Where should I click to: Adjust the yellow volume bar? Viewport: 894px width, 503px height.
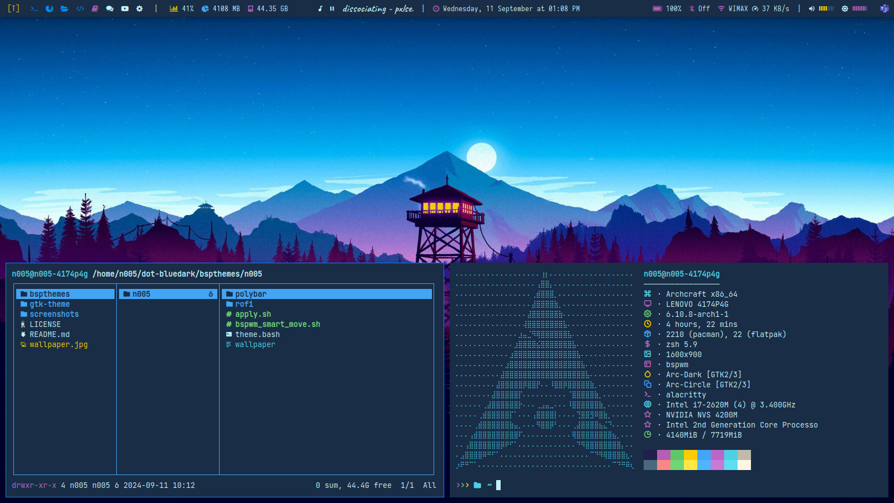point(826,8)
